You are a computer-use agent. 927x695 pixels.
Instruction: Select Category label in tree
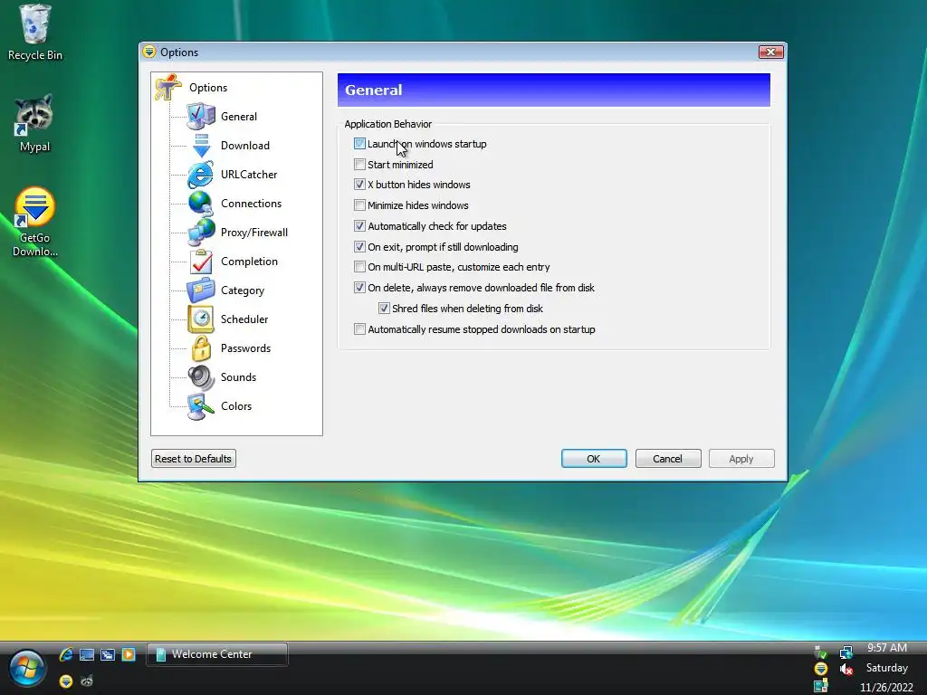point(243,290)
